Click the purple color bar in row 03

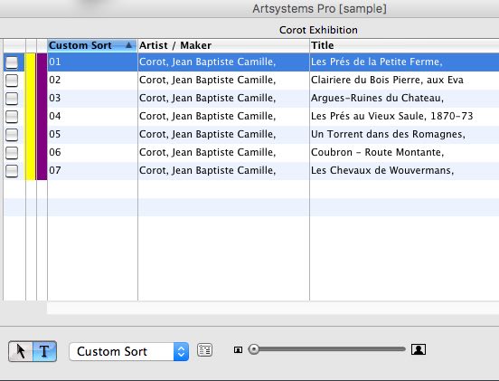click(42, 99)
